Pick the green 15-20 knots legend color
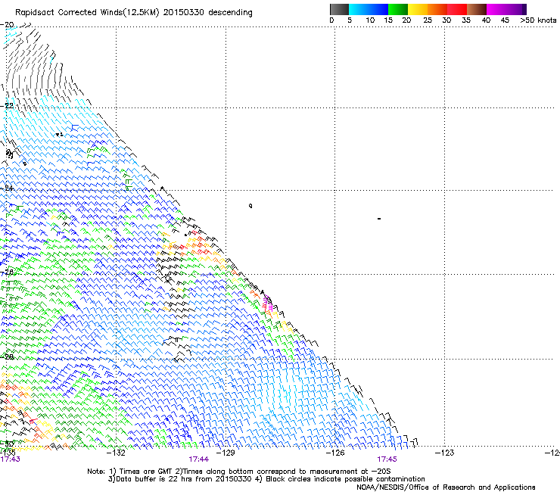 pyautogui.click(x=398, y=9)
